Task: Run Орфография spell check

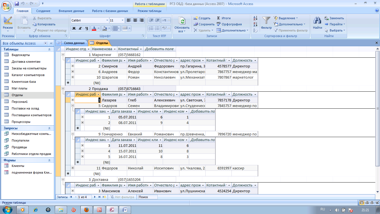Action: [229, 24]
